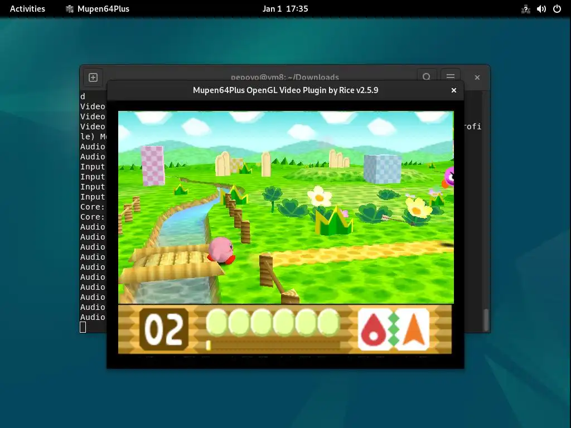
Task: Click the pink enemy at right edge of game
Action: pos(448,178)
